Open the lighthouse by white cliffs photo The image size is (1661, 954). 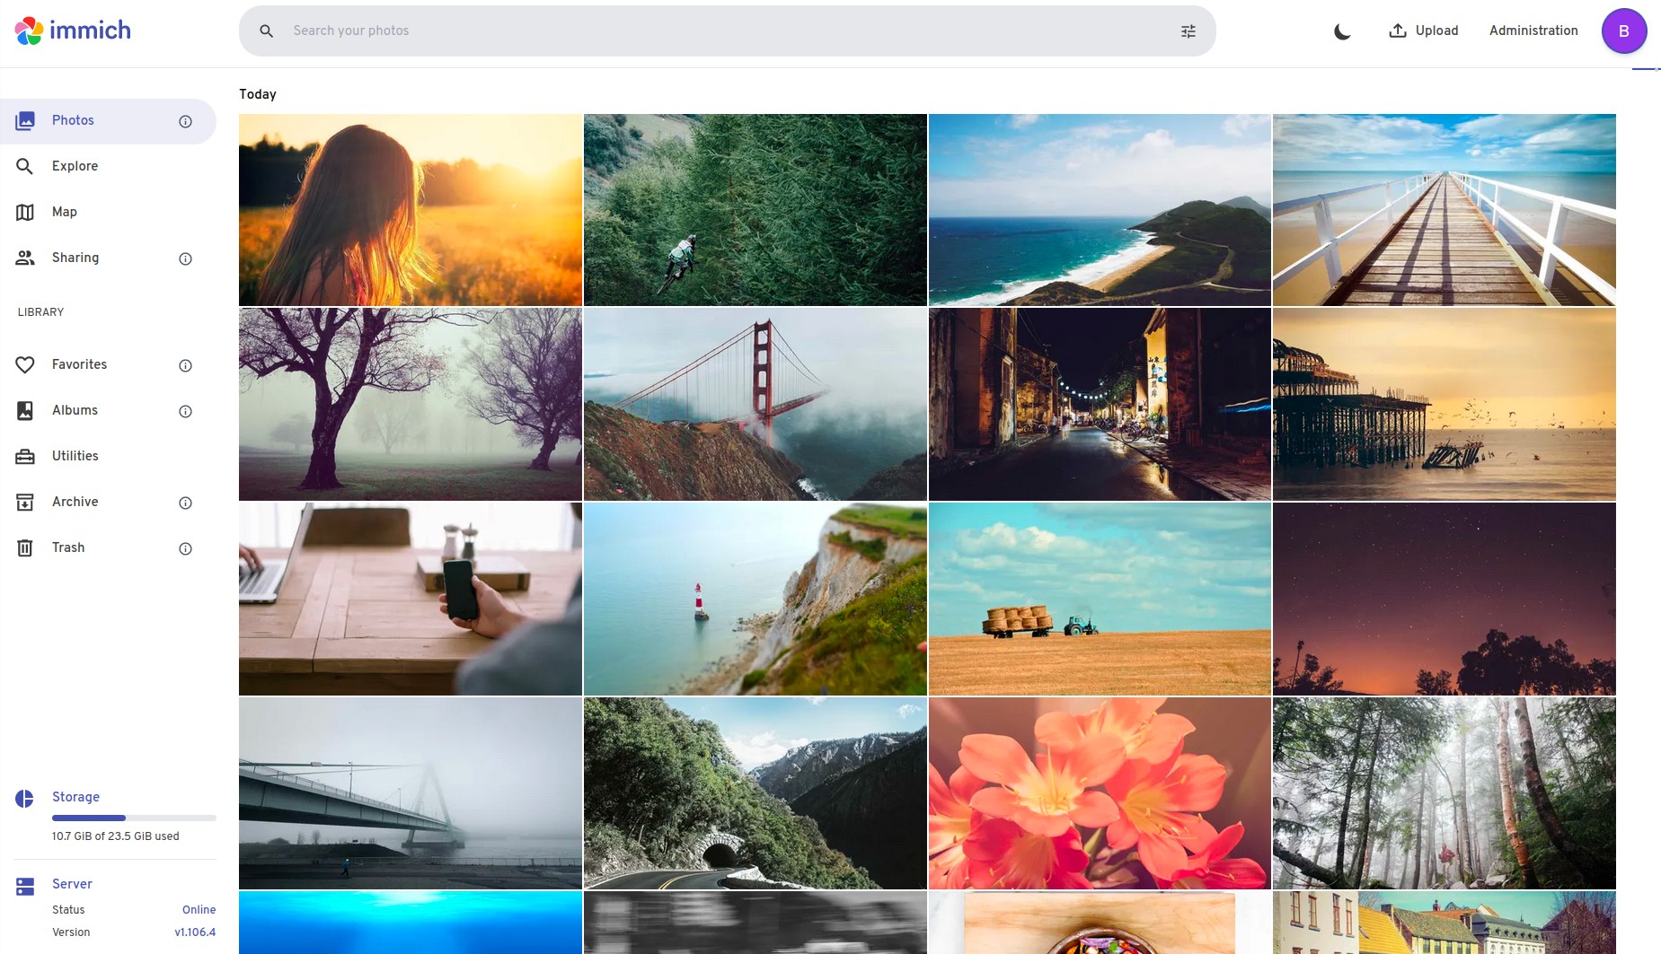(x=755, y=599)
